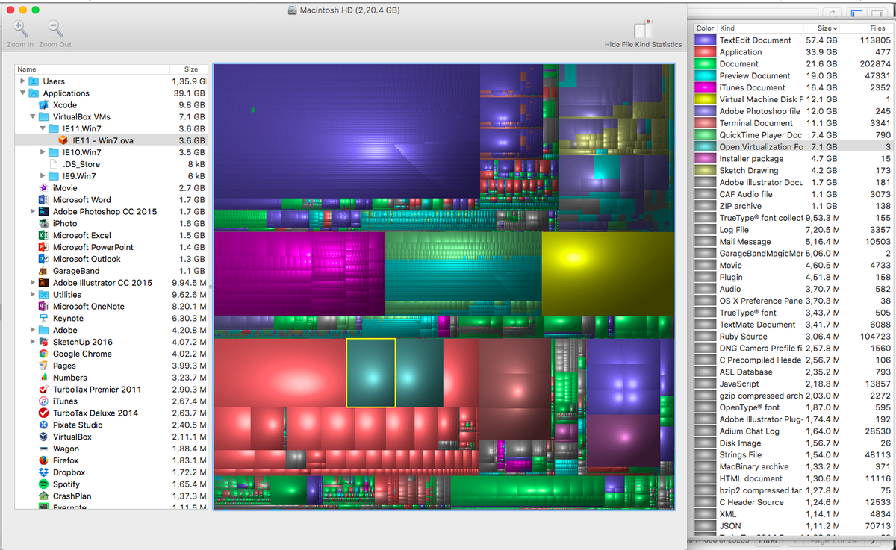This screenshot has width=896, height=550.
Task: Select the Sketch Drawing row
Action: point(793,170)
